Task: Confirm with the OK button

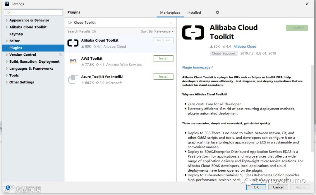Action: (x=256, y=187)
